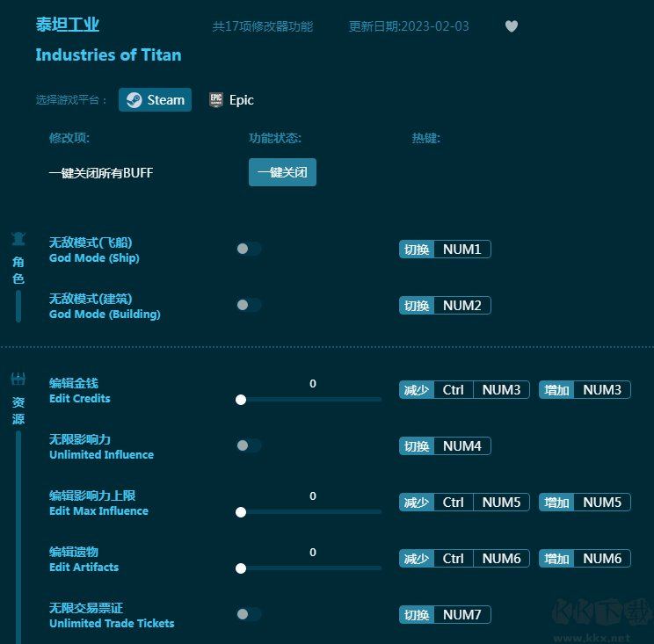Click the NUM1 toggle hotkey box

tap(445, 250)
